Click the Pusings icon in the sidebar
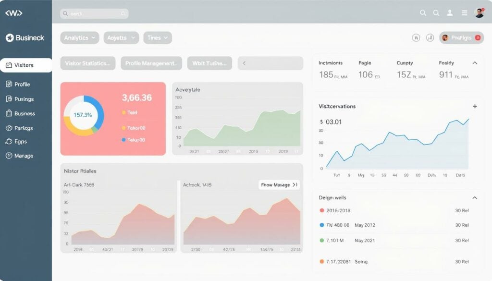 [8, 98]
